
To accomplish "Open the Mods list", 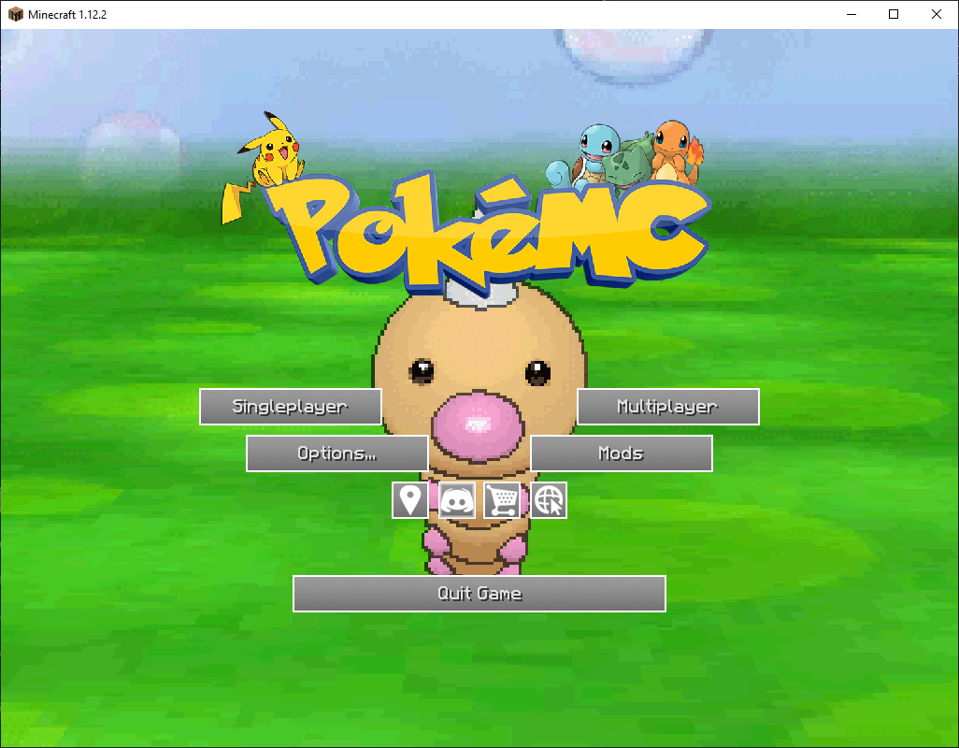I will tap(622, 453).
